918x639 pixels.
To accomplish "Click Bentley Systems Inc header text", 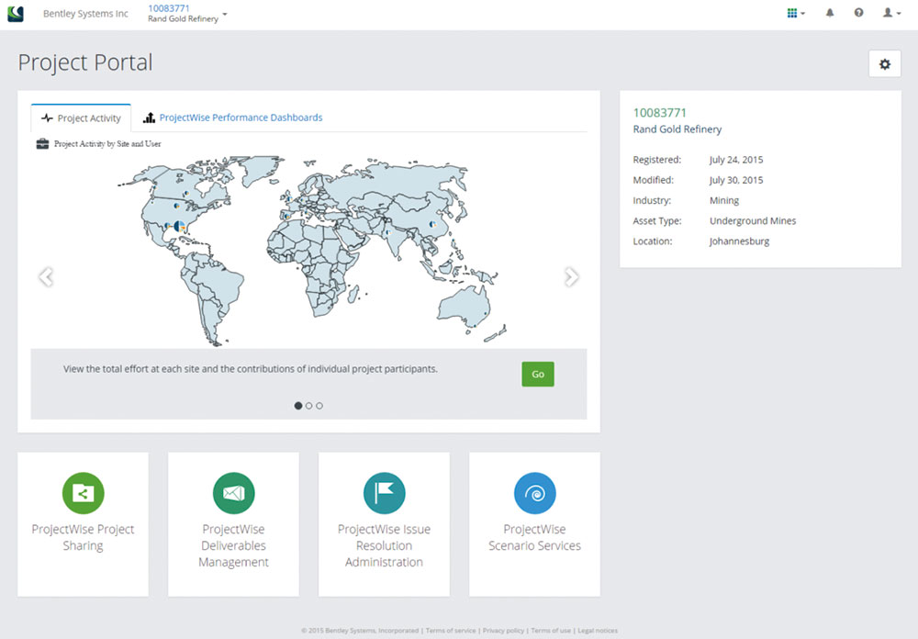I will pyautogui.click(x=85, y=14).
